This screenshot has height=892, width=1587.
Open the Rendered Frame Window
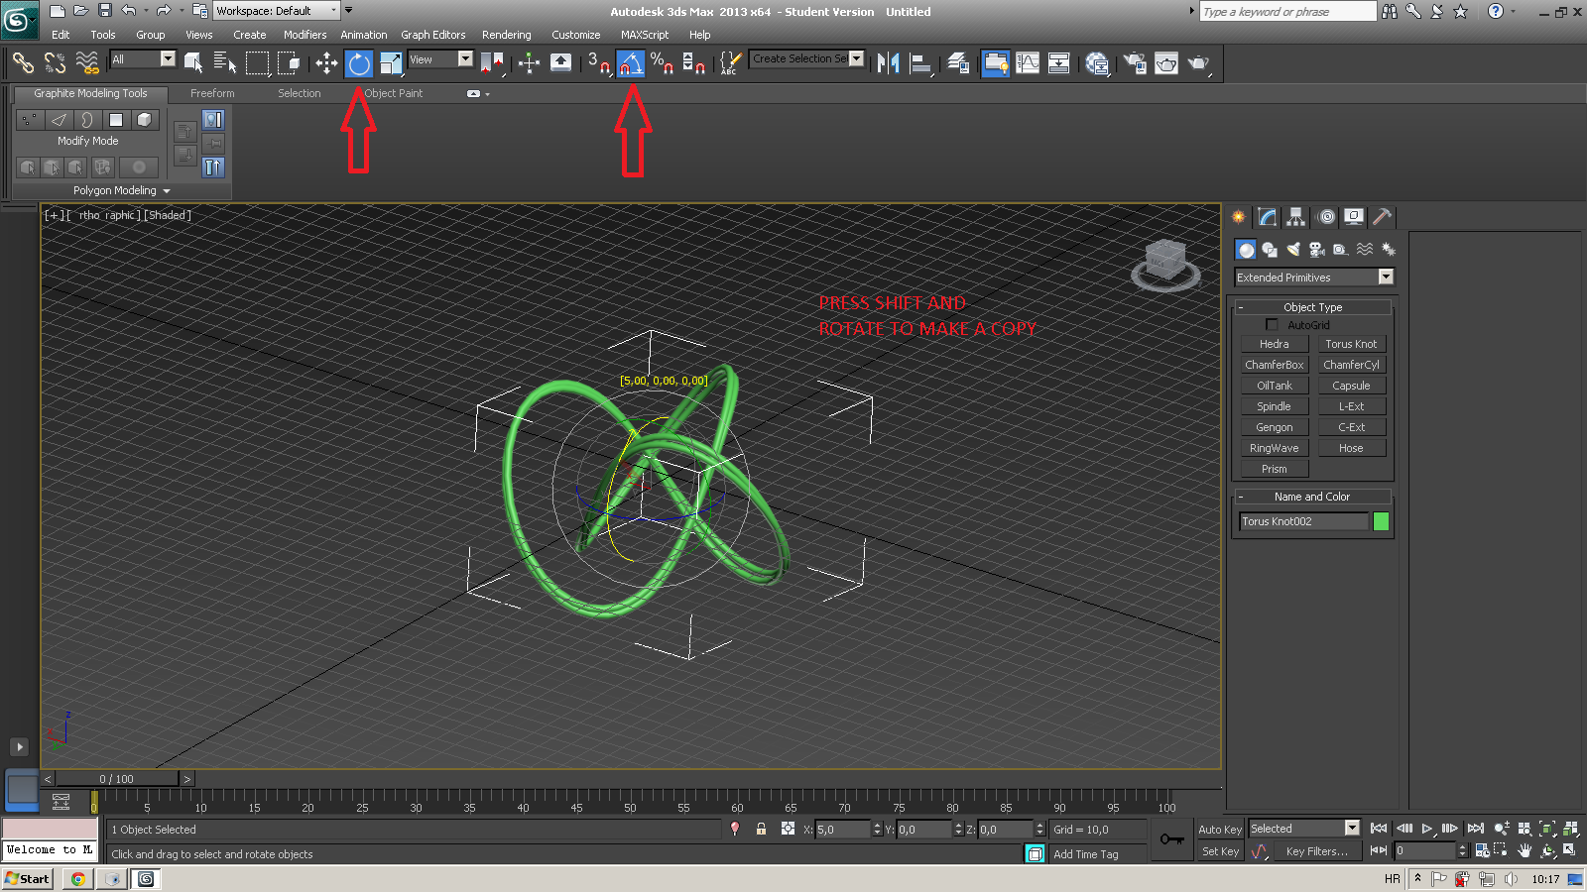(x=1166, y=63)
